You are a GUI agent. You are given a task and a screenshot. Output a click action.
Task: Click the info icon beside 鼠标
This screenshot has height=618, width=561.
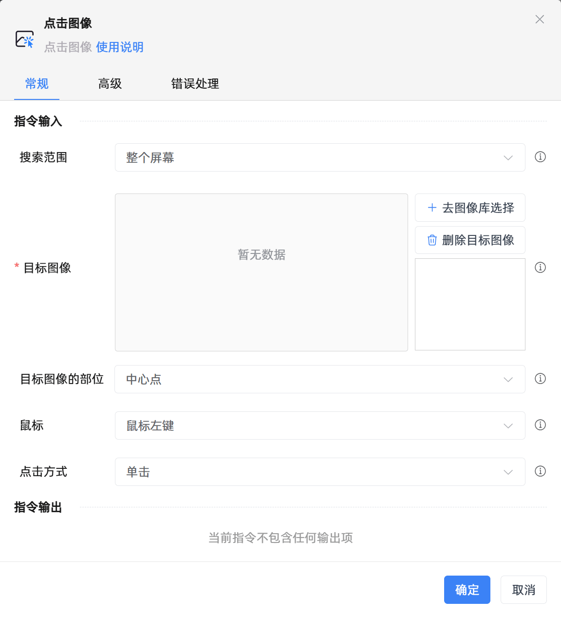[x=540, y=425]
